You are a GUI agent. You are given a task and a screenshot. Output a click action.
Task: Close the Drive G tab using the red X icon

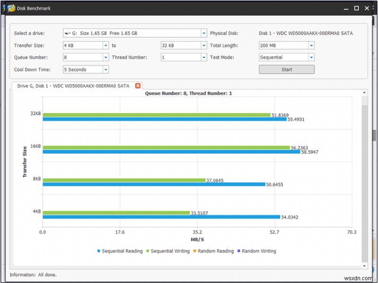pyautogui.click(x=137, y=86)
